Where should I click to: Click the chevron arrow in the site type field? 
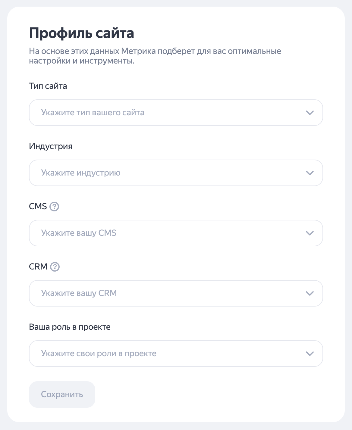[x=310, y=113]
